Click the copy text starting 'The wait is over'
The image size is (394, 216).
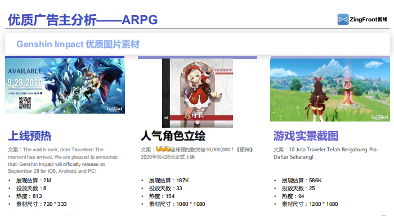[x=63, y=160]
